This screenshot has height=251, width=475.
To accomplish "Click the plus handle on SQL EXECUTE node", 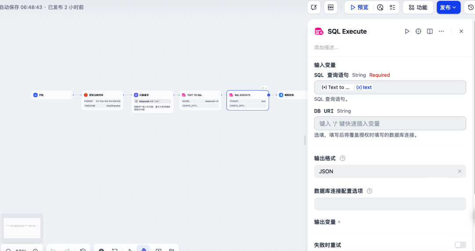I will pyautogui.click(x=269, y=95).
